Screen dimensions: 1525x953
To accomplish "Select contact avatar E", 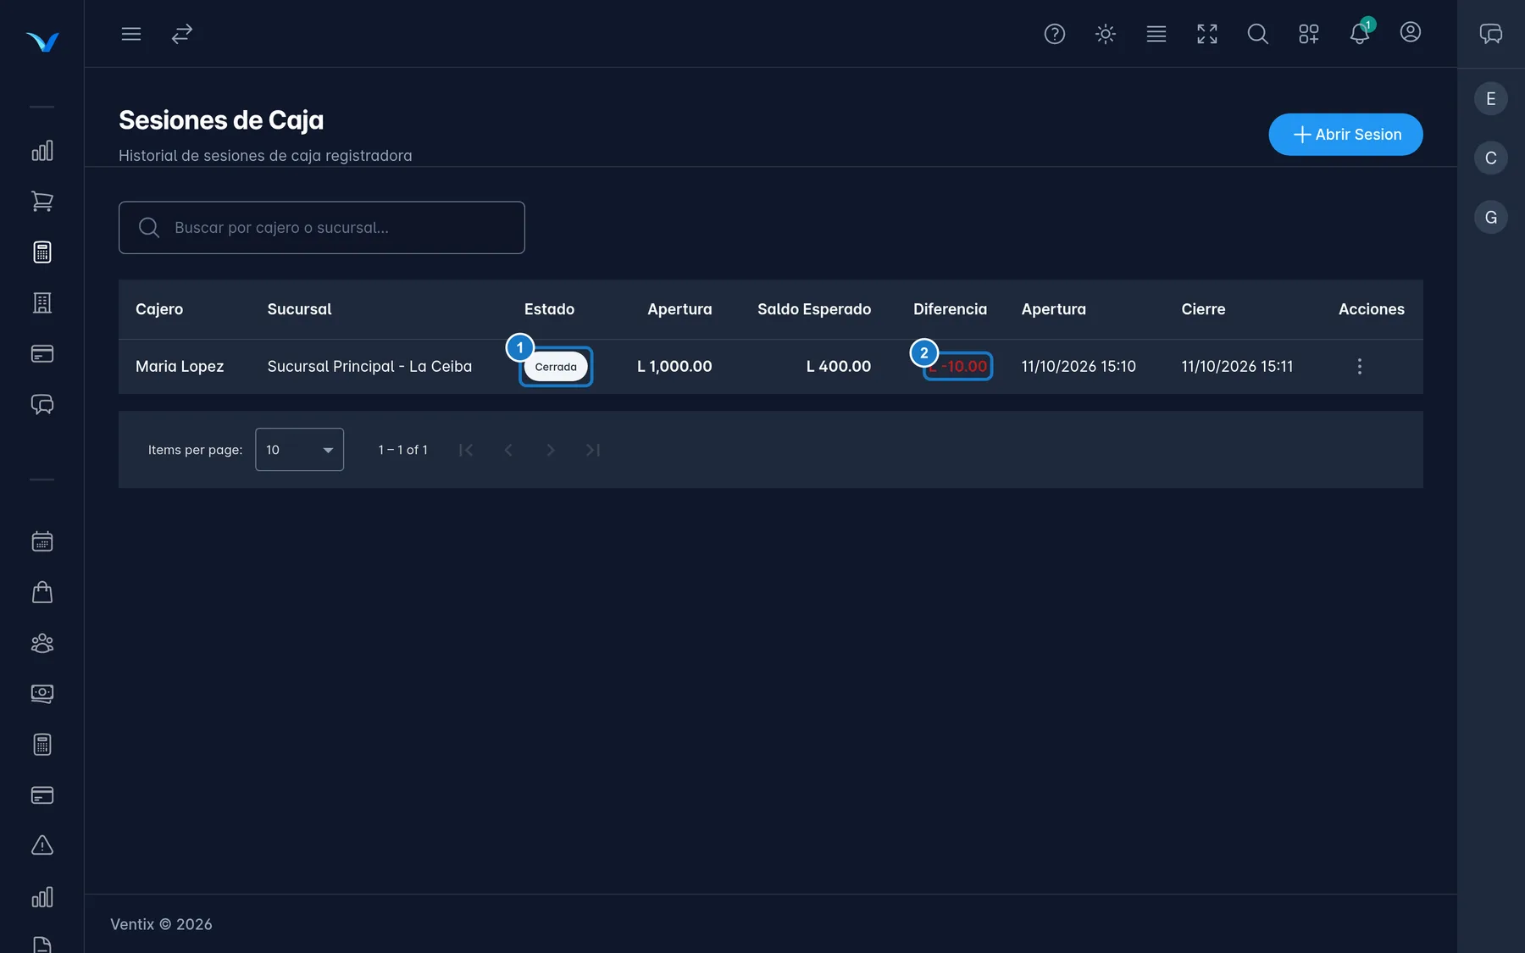I will click(1491, 99).
